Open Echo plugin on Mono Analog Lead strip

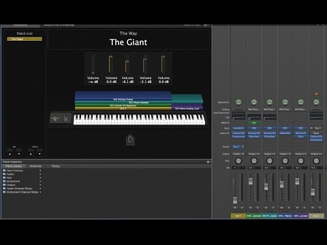(300, 137)
